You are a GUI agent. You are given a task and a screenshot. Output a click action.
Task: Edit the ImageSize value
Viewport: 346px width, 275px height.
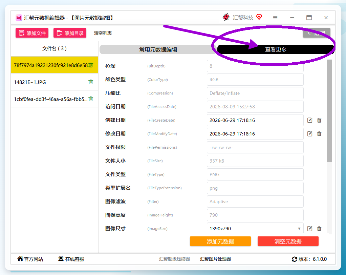(x=310, y=229)
